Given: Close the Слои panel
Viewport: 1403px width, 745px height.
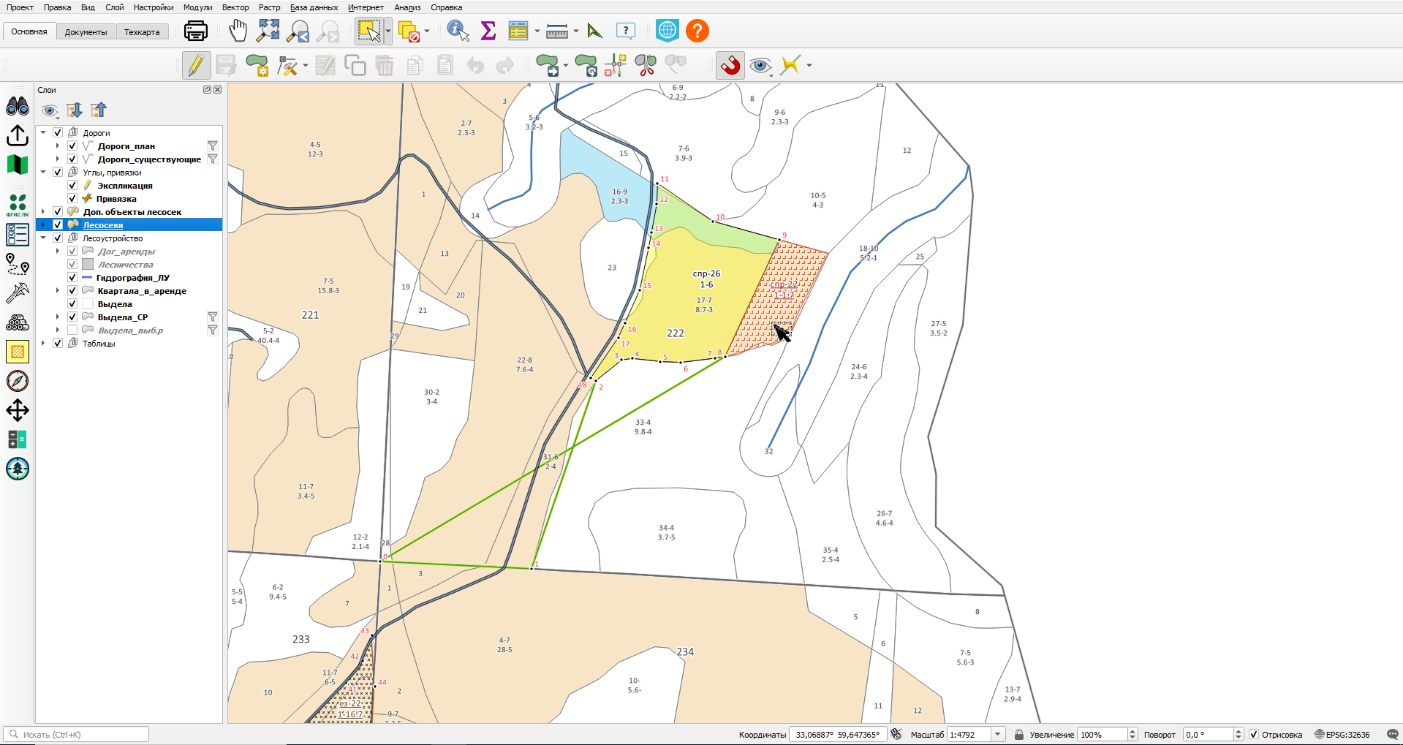Looking at the screenshot, I should pos(217,90).
